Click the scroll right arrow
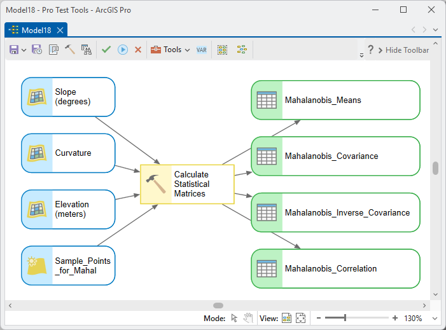446x330 pixels. click(x=424, y=306)
